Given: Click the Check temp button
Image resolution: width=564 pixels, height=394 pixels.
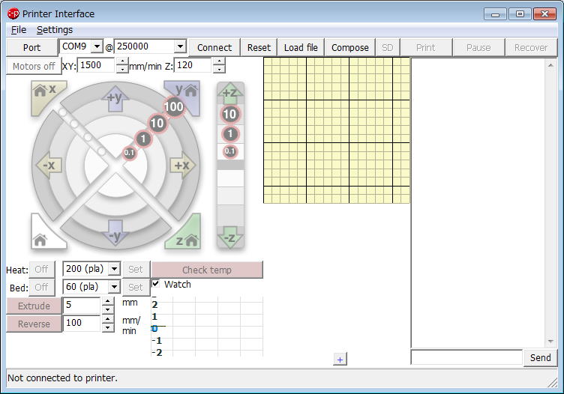Looking at the screenshot, I should (207, 270).
